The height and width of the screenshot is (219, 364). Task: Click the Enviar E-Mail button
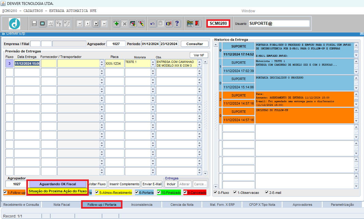(x=152, y=184)
